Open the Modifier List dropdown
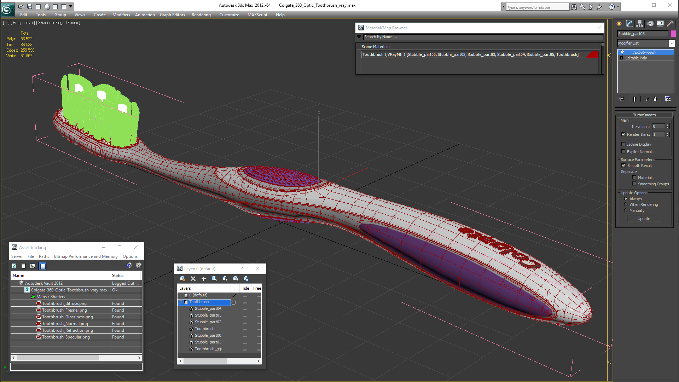The image size is (679, 382). point(672,43)
